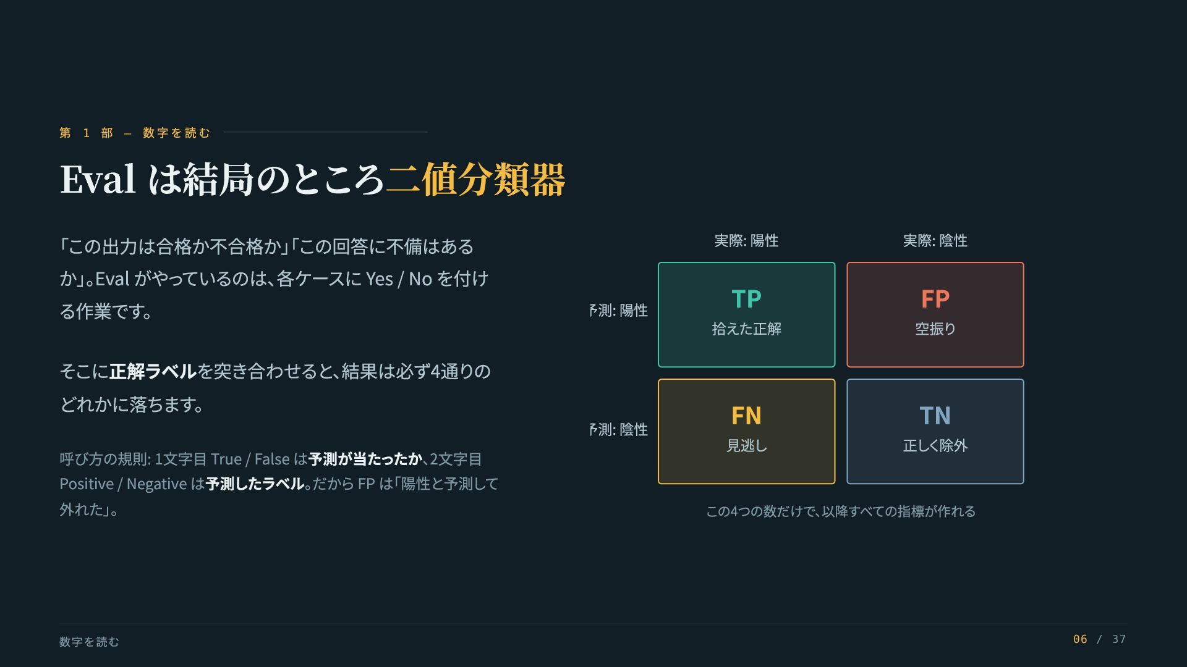Click the footer text '数字を読む'

tap(89, 642)
